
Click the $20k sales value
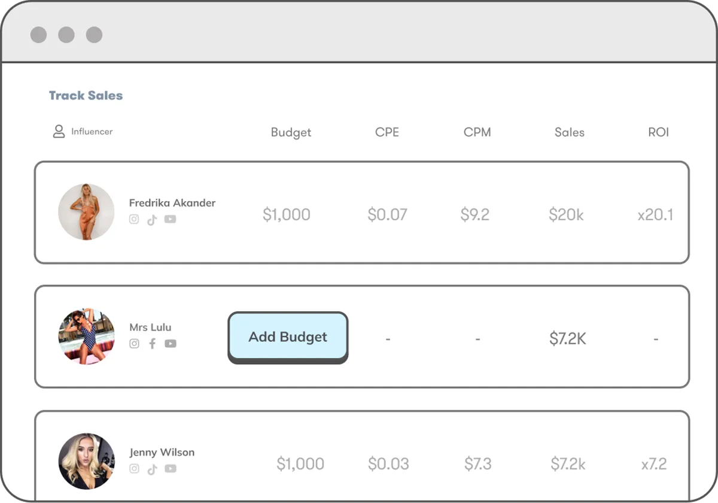click(566, 214)
